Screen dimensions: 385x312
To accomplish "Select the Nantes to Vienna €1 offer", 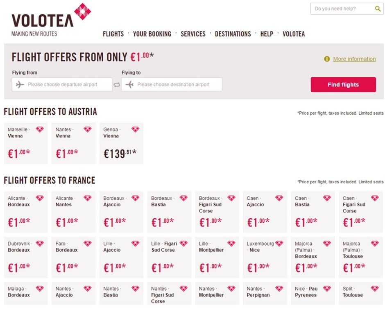I will 73,143.
